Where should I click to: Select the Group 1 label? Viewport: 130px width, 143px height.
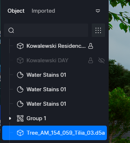point(36,118)
